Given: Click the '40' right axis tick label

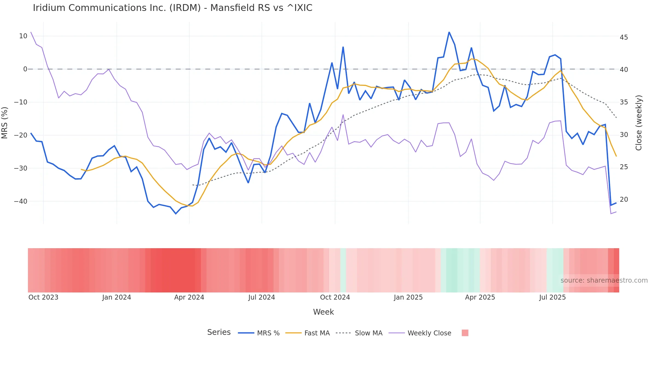Looking at the screenshot, I should pyautogui.click(x=624, y=70).
